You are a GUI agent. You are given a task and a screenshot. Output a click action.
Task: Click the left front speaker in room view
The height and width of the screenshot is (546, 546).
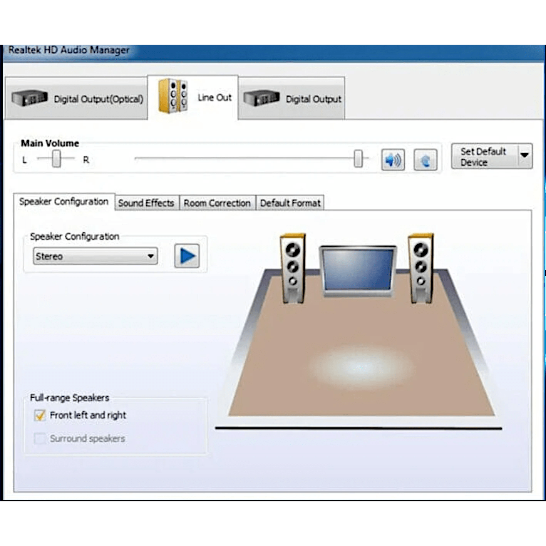pos(293,268)
